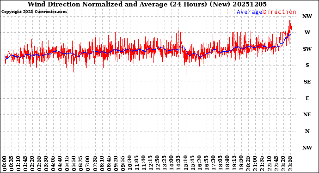This screenshot has width=319, height=173.
Task: Click the 08:10 time label
Action: click(x=102, y=163)
